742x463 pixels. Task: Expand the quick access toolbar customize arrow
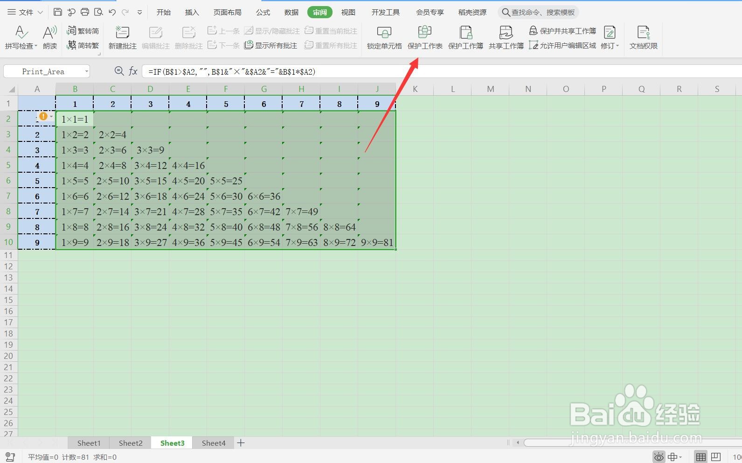click(x=139, y=13)
